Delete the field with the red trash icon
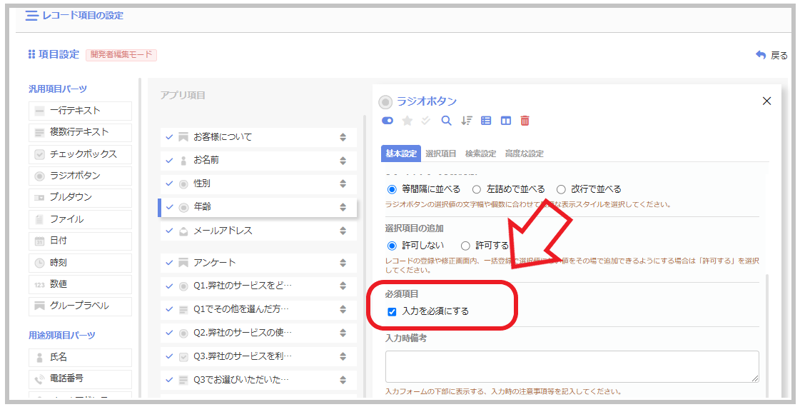 pyautogui.click(x=525, y=121)
